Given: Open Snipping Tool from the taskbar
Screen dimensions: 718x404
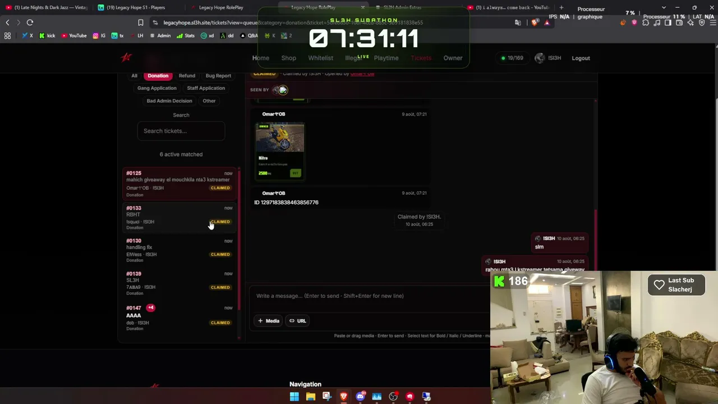Looking at the screenshot, I should pyautogui.click(x=327, y=397).
